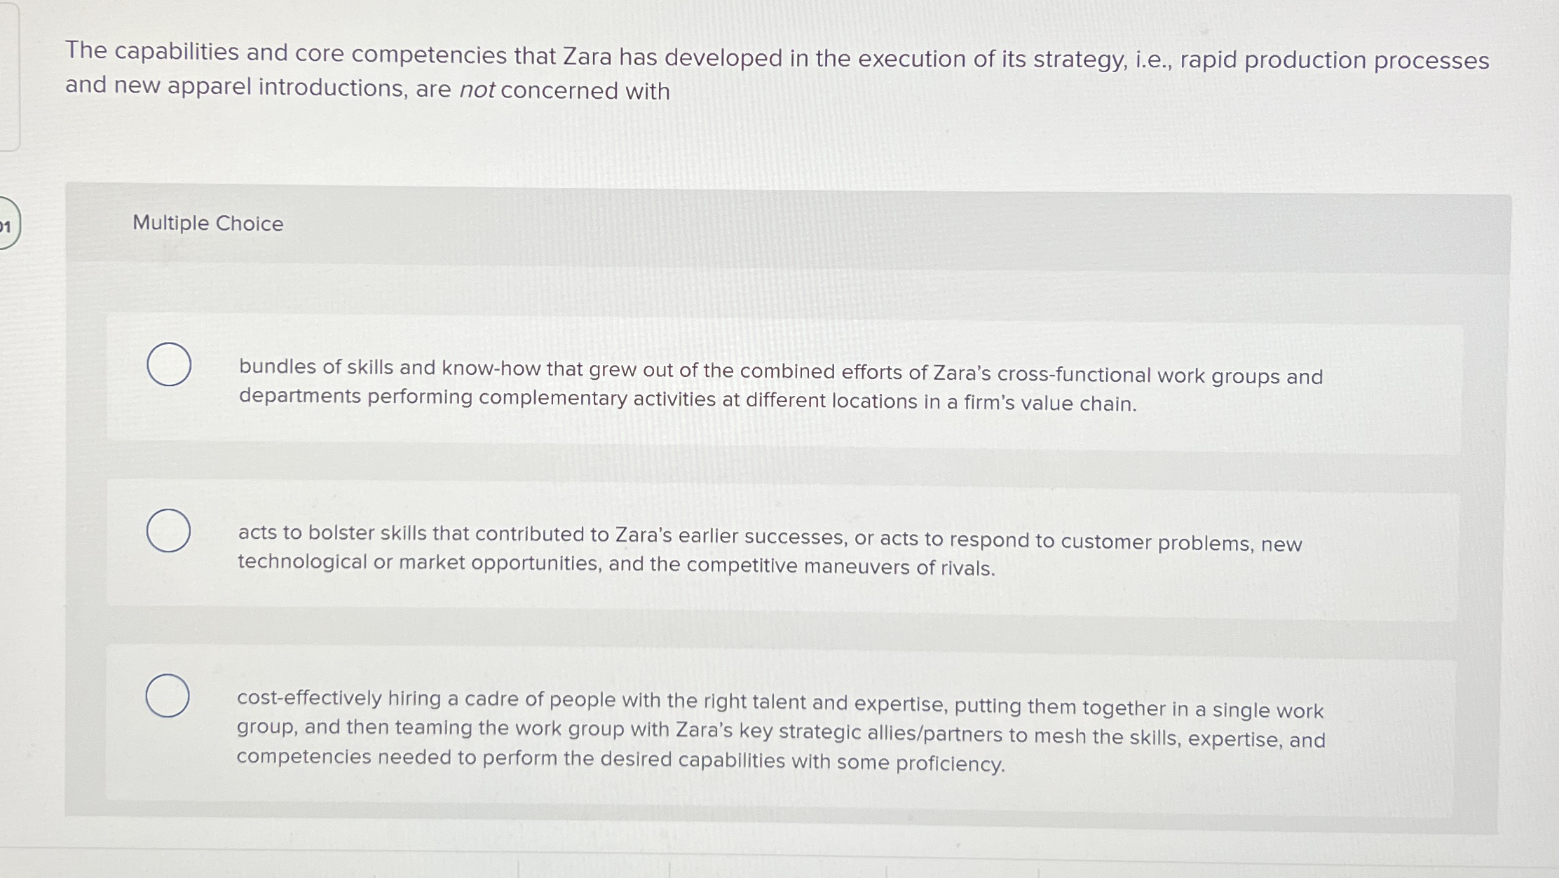Select the radio button beside 'acts to bolster skills'
The image size is (1559, 878).
point(168,531)
